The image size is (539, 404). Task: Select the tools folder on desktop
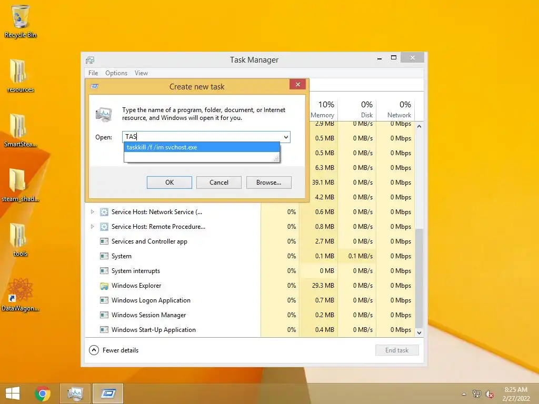[x=21, y=240]
